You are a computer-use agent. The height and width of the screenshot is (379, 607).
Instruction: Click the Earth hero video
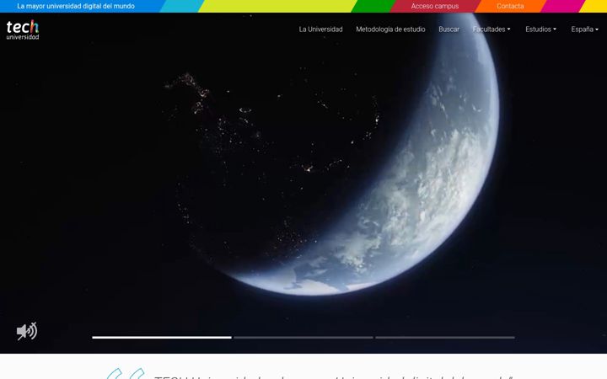[x=303, y=183]
